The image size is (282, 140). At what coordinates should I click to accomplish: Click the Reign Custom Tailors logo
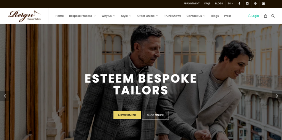coord(24,16)
